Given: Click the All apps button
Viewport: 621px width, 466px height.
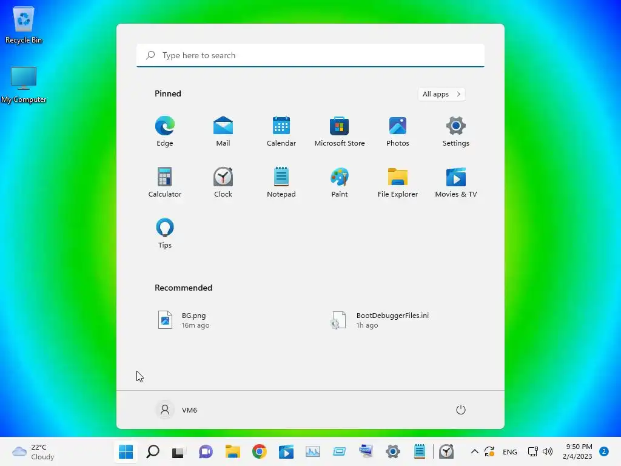Looking at the screenshot, I should point(441,94).
